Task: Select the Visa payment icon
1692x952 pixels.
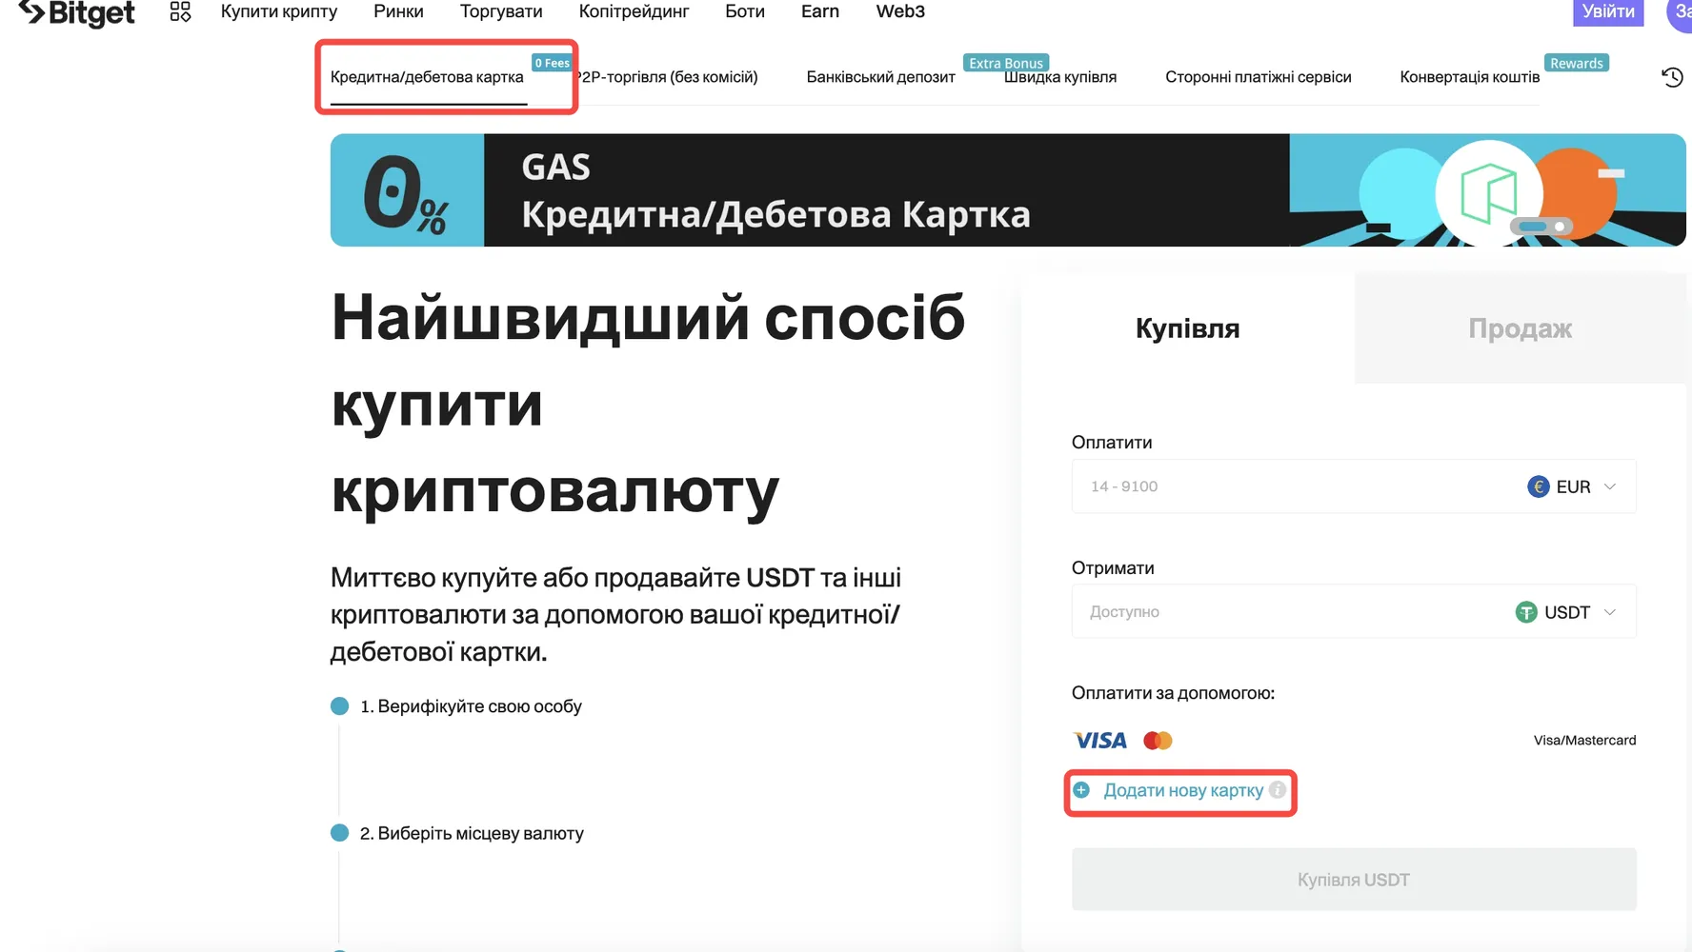Action: (x=1098, y=740)
